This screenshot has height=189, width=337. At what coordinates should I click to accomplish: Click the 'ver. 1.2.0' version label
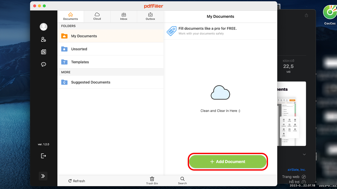43,144
